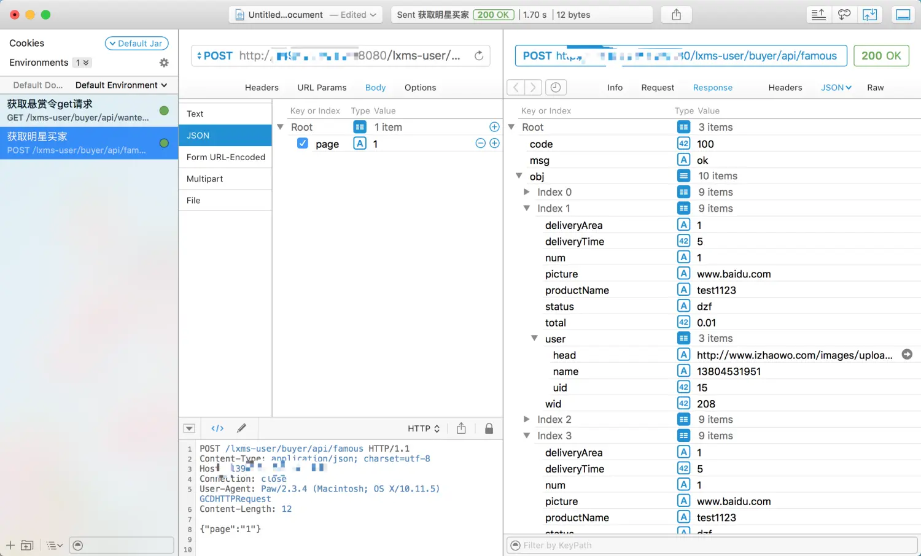Select the 获取悬赏令get请求 request
This screenshot has height=556, width=921.
click(89, 110)
